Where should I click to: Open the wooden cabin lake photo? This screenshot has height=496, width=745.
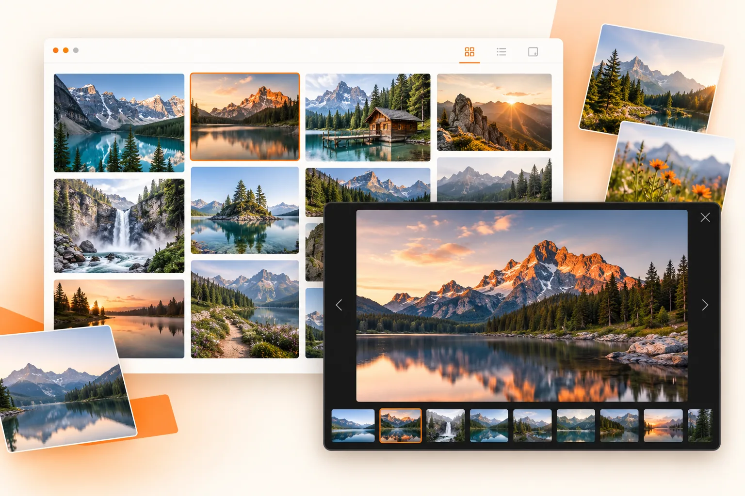pos(368,117)
